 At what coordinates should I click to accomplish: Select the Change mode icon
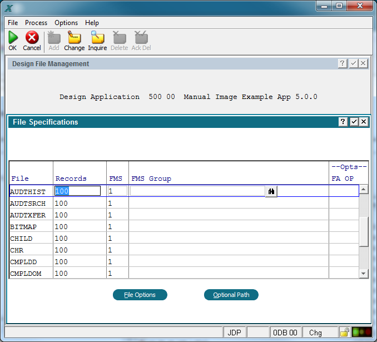point(75,37)
